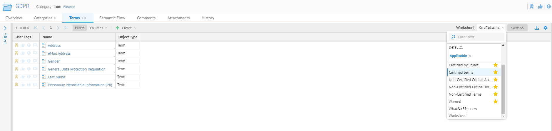The width and height of the screenshot is (552, 131).
Task: Go to the last page arrow
Action: pyautogui.click(x=66, y=28)
